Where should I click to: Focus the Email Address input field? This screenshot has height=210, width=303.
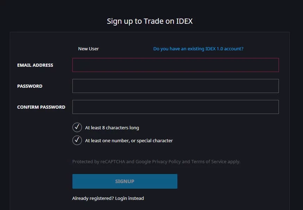(175, 65)
